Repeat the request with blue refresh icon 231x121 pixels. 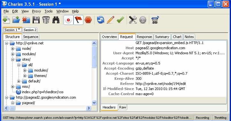[100, 20]
